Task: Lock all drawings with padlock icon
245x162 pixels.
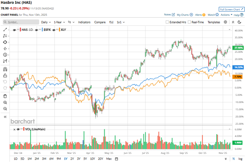Action: 5,75
